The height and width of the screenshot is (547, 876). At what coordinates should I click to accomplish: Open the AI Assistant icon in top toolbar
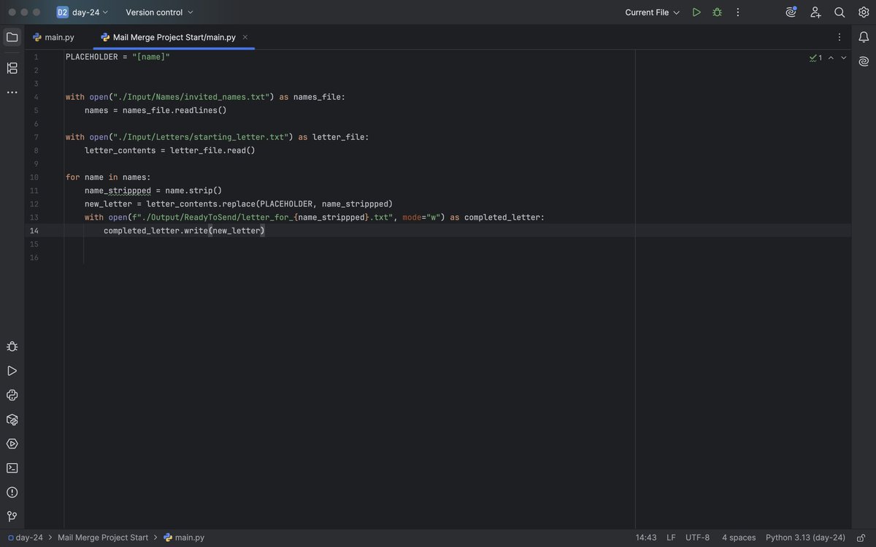[x=791, y=12]
